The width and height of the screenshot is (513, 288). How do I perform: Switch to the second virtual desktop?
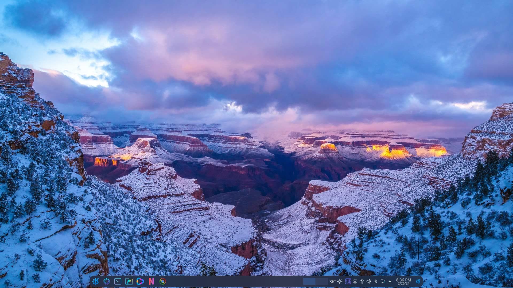[x=322, y=281]
